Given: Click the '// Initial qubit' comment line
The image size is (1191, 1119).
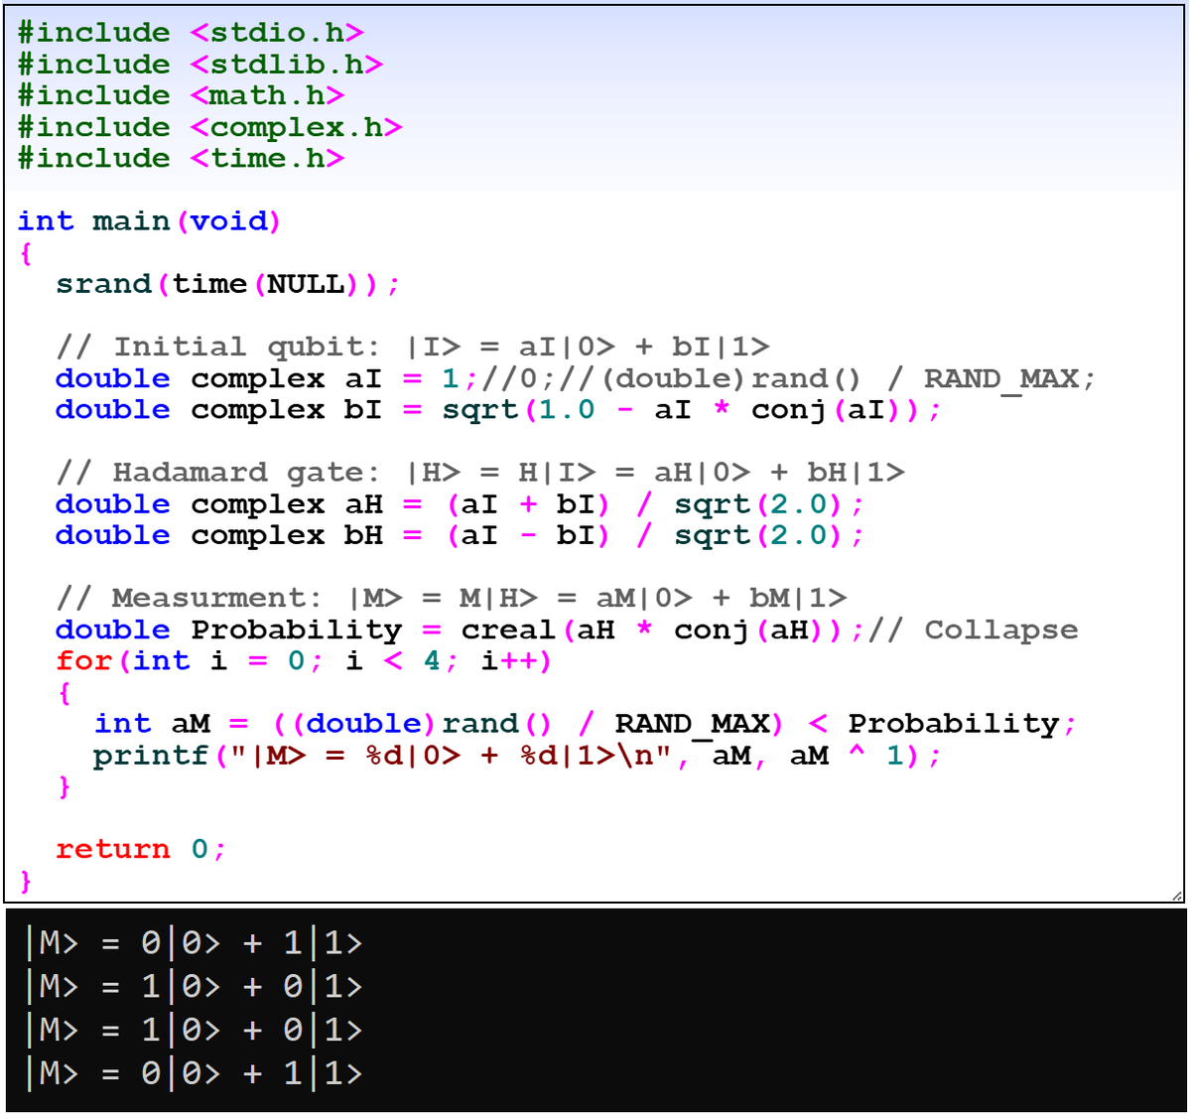Looking at the screenshot, I should tap(413, 347).
